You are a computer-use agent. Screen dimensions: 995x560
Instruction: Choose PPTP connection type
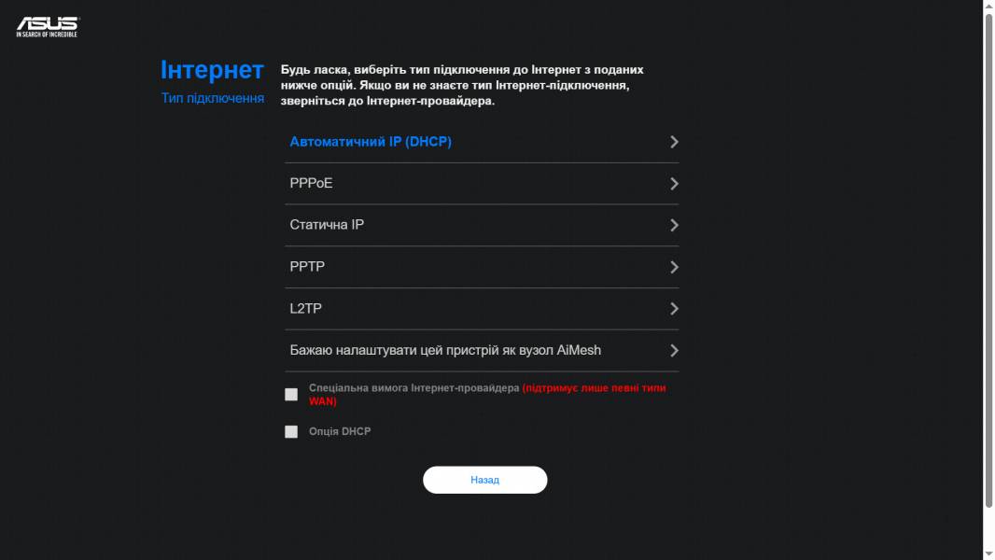coord(482,267)
